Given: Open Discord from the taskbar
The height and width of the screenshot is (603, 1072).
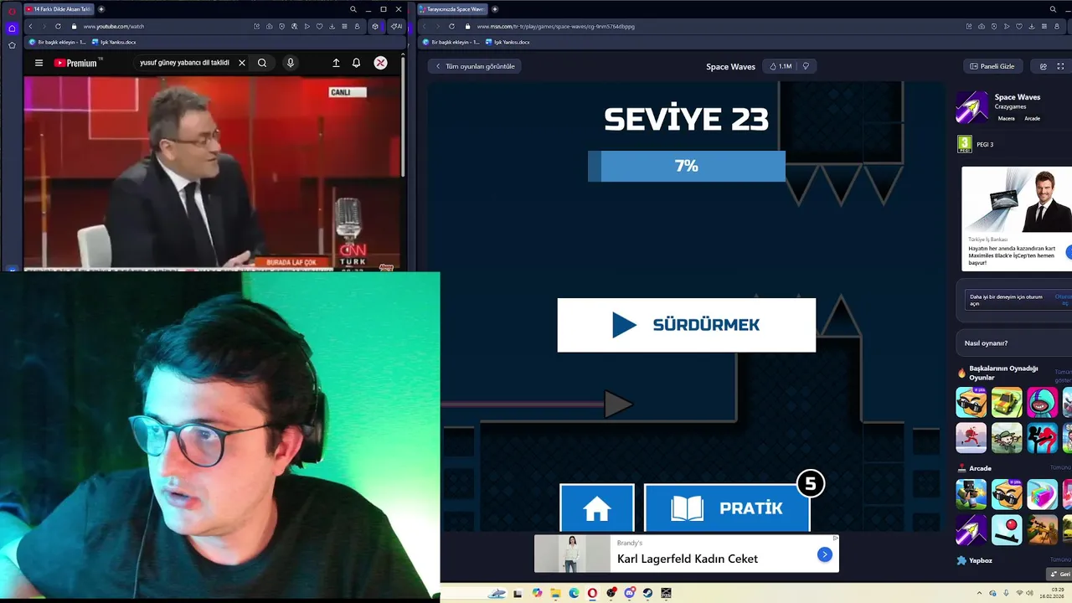Looking at the screenshot, I should [629, 593].
